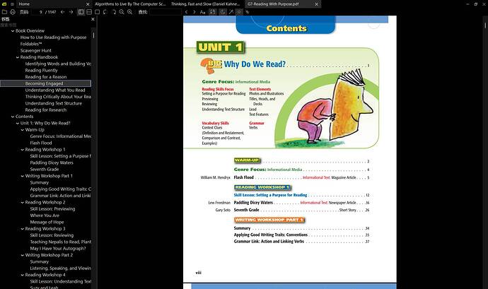This screenshot has height=289, width=488.
Task: Toggle the match case Aa option
Action: pyautogui.click(x=202, y=12)
